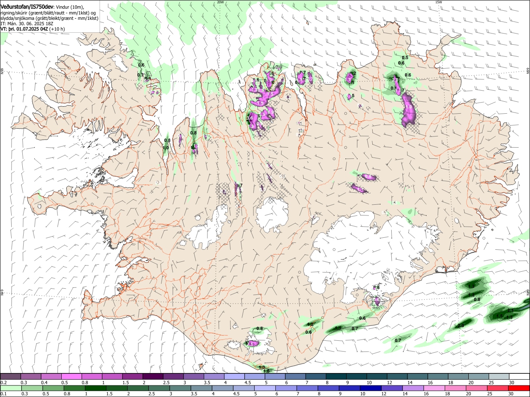Pick the dark mauve swatch after 0.2 in top legend
Screen dimensions: 530x397
[11, 376]
